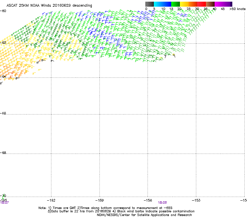
Task: Click the "-68" latitude axis label
Action: pyautogui.click(x=3, y=153)
